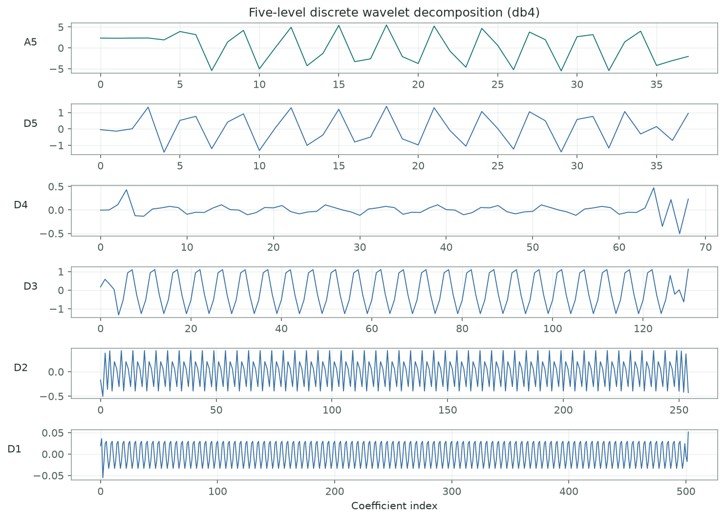Click the 'Coefficient index' axis label
This screenshot has width=725, height=519.
(x=394, y=506)
